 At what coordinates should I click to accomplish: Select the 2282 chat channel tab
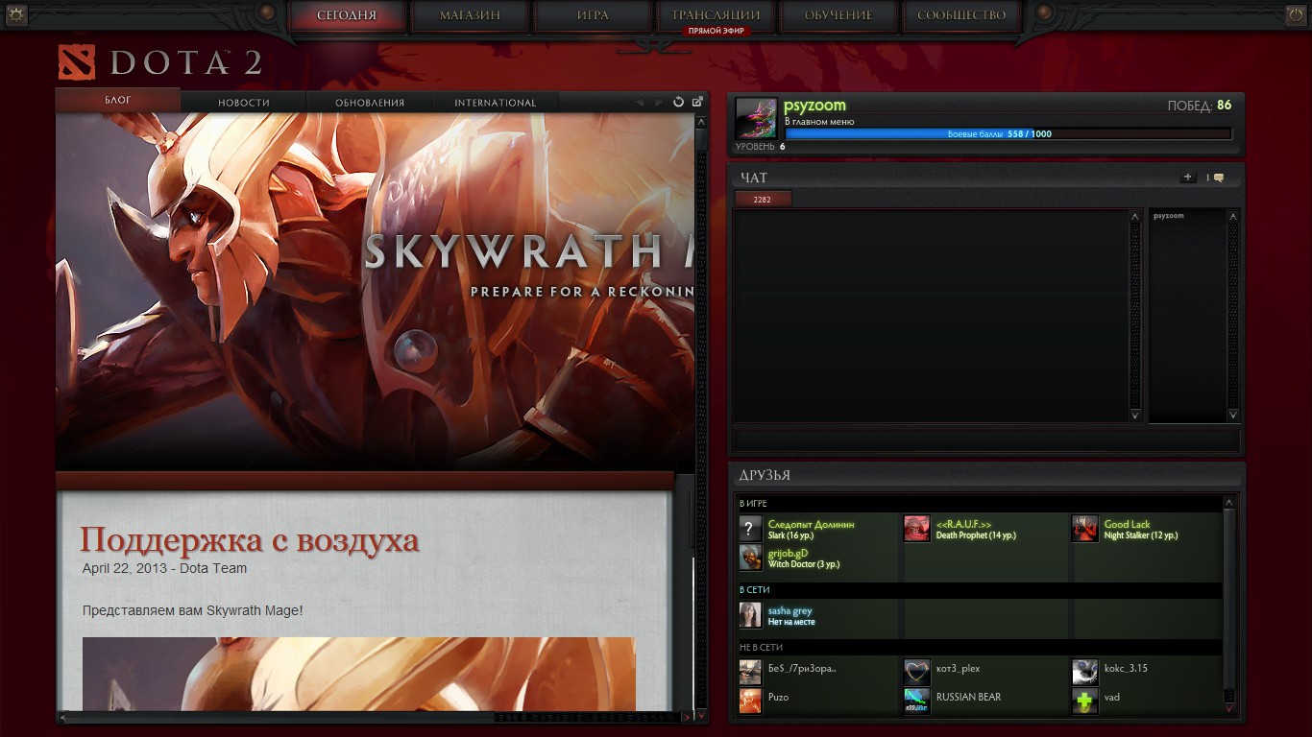[763, 200]
